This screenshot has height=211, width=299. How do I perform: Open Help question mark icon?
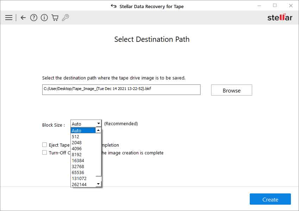point(34,18)
